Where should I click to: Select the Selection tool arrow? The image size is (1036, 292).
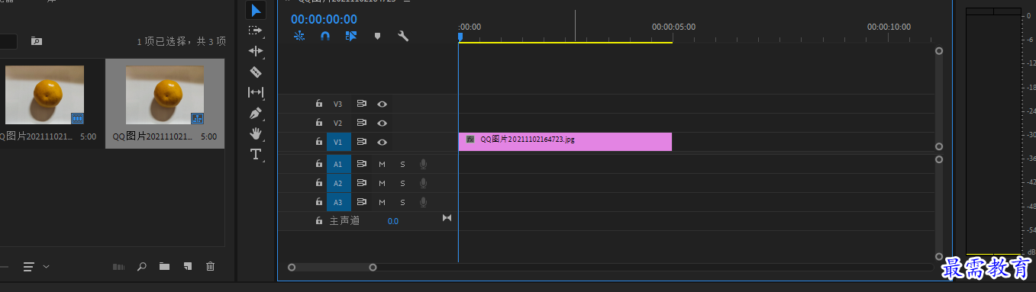point(256,10)
